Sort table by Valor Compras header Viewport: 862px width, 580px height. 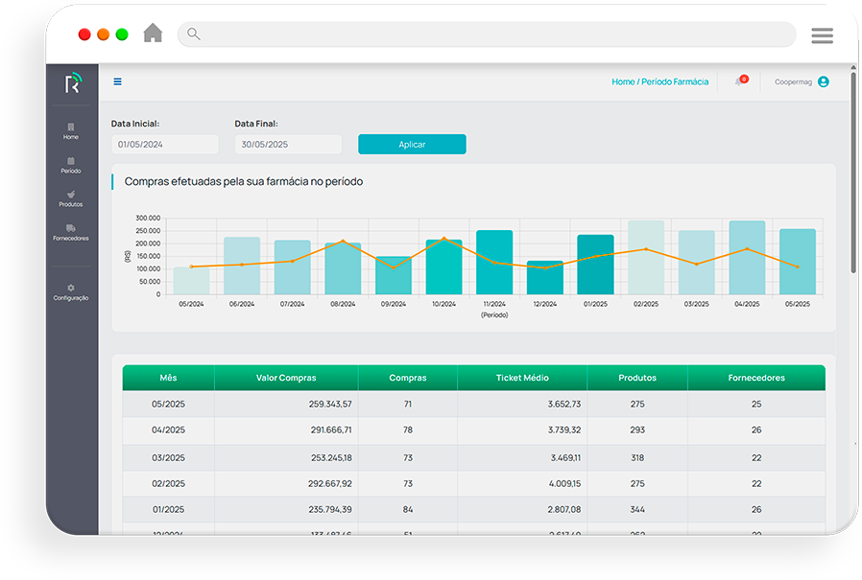tap(286, 378)
